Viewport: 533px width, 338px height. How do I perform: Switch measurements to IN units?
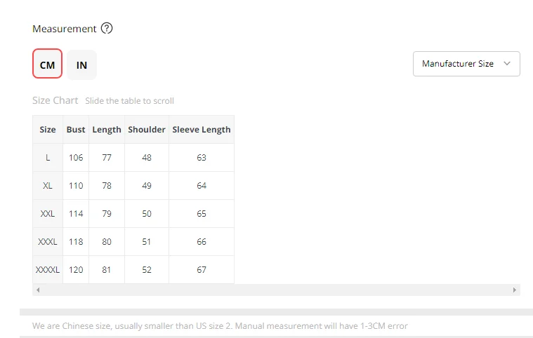[81, 65]
